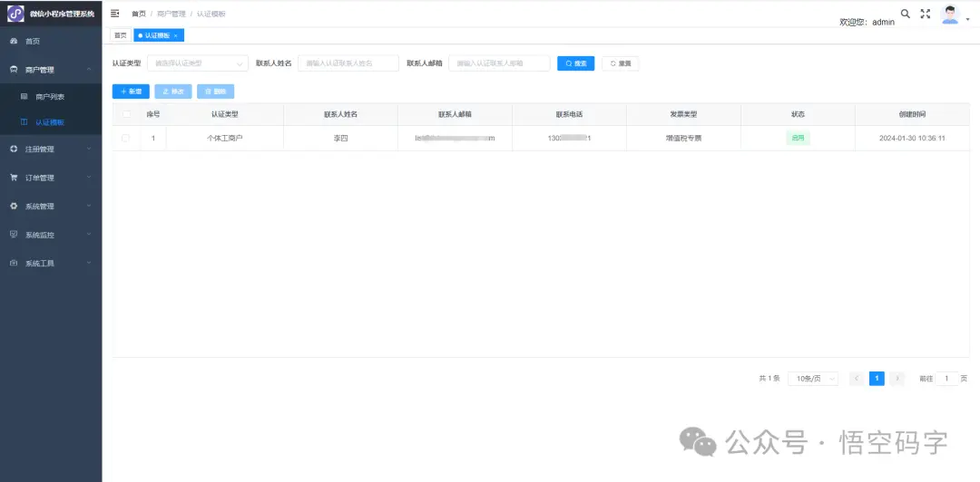The image size is (980, 482).
Task: Open the avatar dropdown caret
Action: tap(967, 19)
